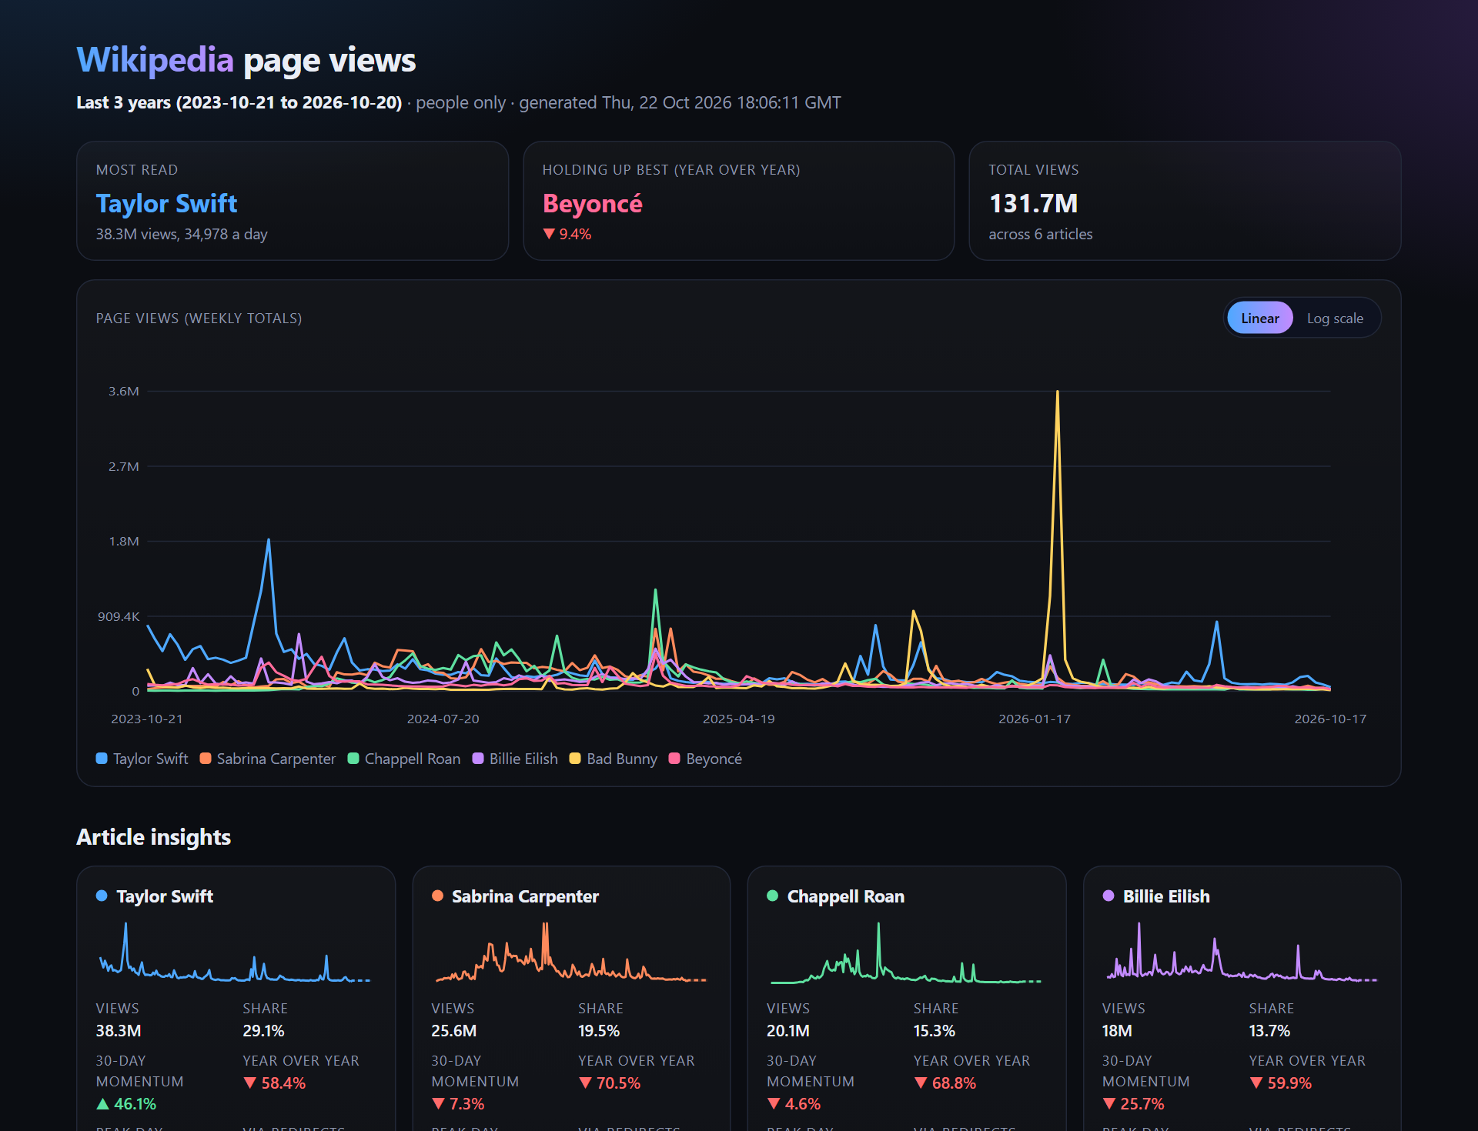Click the 3.6M y-axis label
Viewport: 1478px width, 1131px height.
(x=124, y=391)
